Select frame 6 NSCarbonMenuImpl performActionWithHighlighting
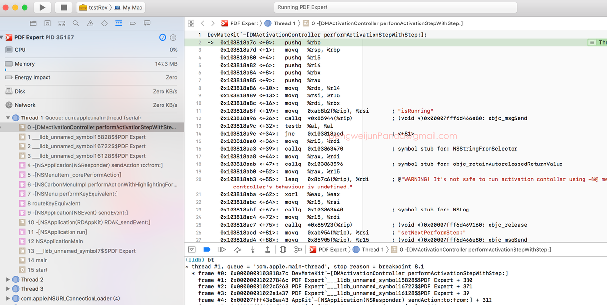607x305 pixels. [92, 184]
